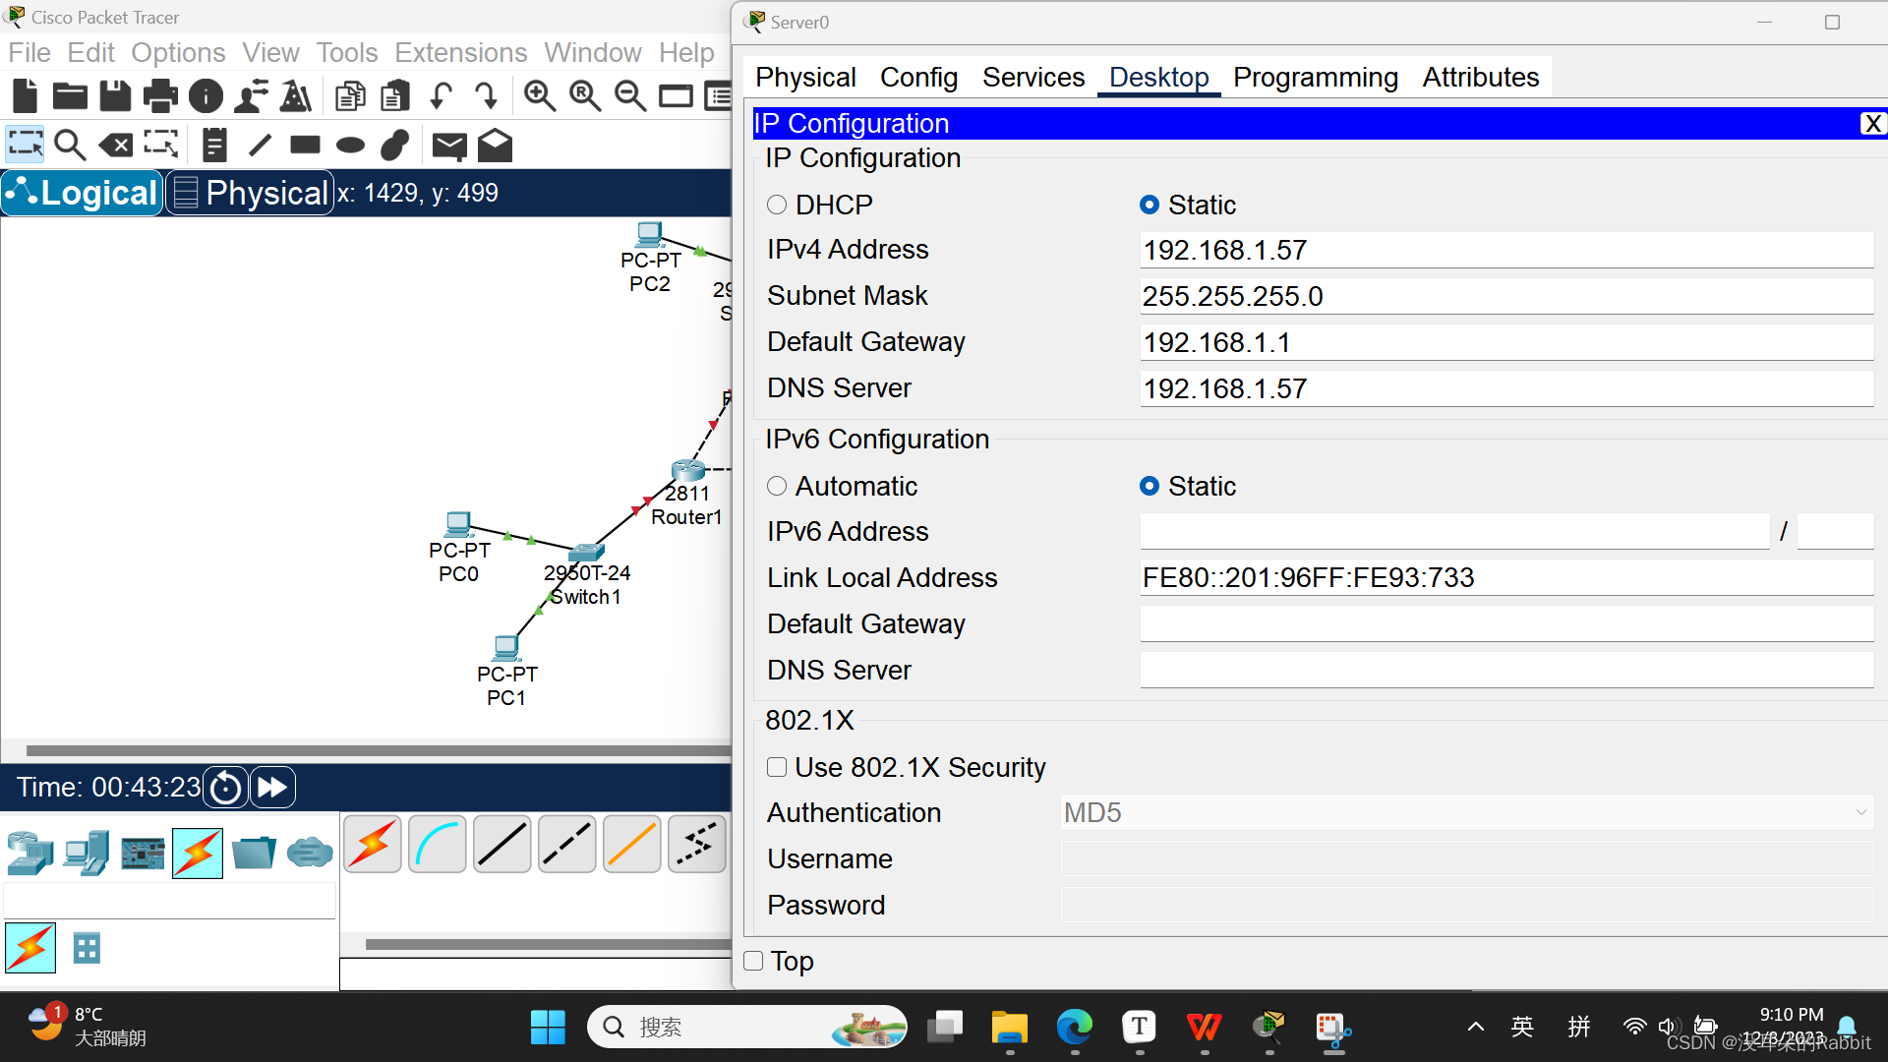The width and height of the screenshot is (1888, 1062).
Task: Select Static radio under IPv6 Configuration
Action: pos(1150,486)
